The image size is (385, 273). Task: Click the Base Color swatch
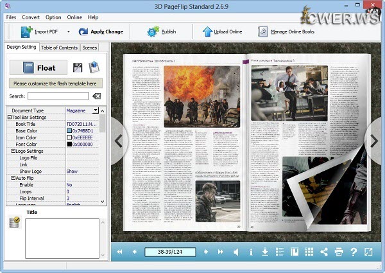coord(69,131)
